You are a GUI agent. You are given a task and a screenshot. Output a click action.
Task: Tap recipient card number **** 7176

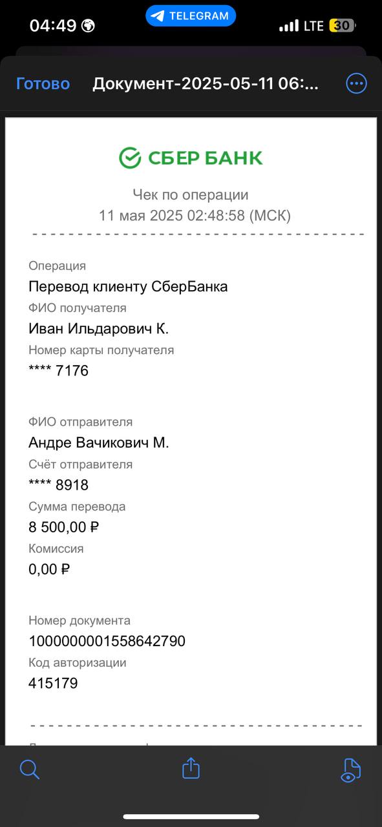tap(58, 371)
